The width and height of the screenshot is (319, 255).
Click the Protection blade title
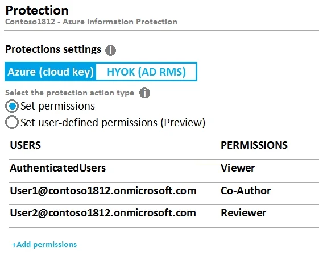pos(37,10)
